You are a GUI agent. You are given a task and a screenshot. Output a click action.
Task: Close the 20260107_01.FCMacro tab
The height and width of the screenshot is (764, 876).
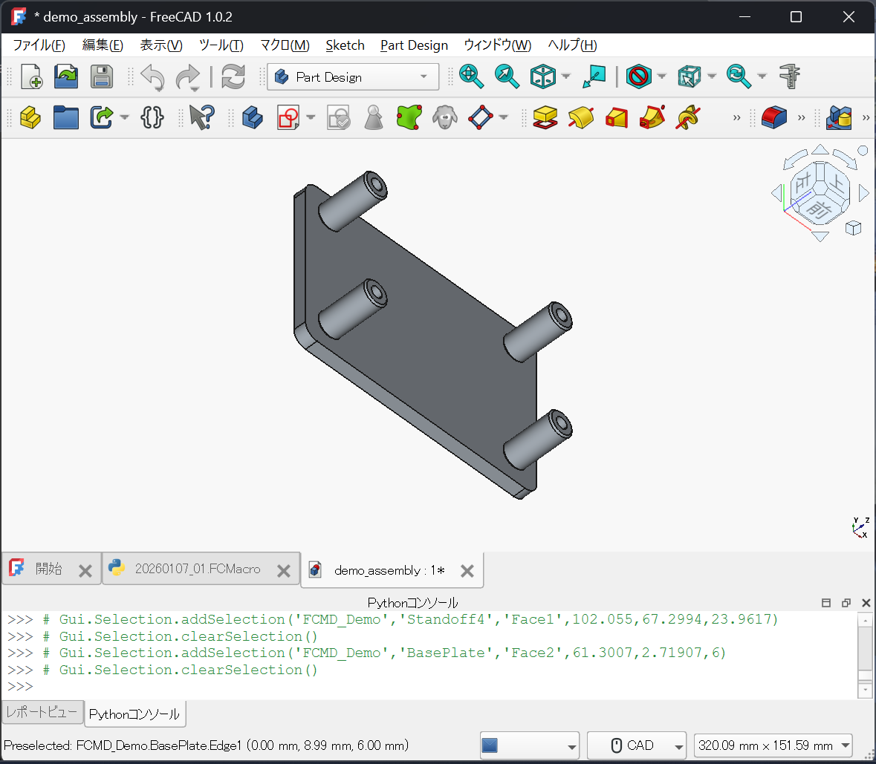point(283,571)
